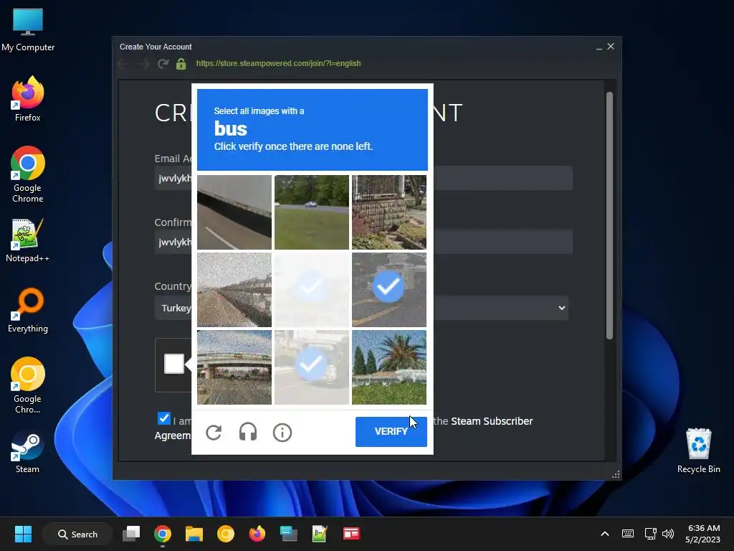Reload the captcha challenge images
This screenshot has width=734, height=551.
pyautogui.click(x=214, y=432)
